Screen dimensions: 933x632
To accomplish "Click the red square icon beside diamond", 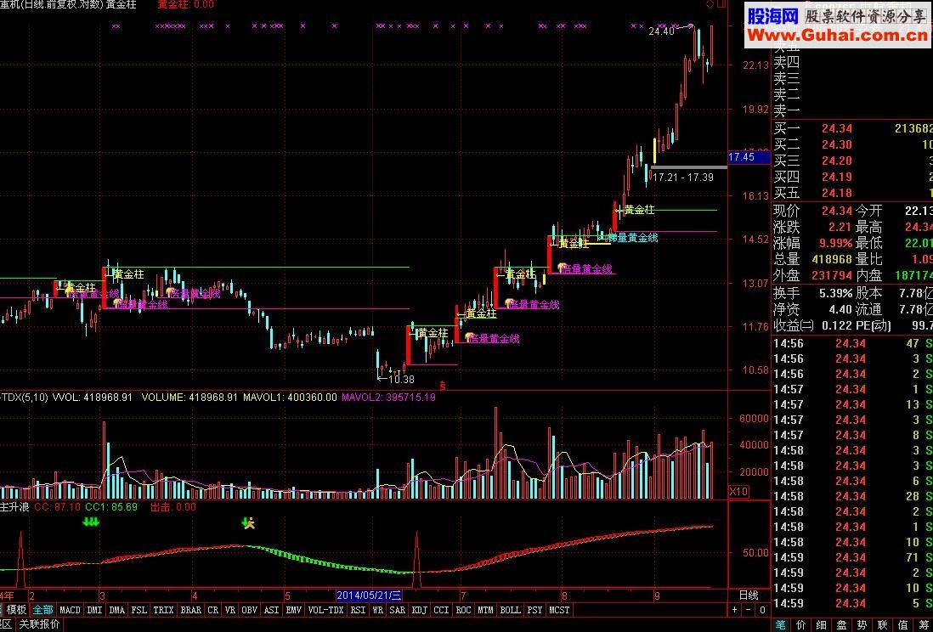I will pos(721,4).
